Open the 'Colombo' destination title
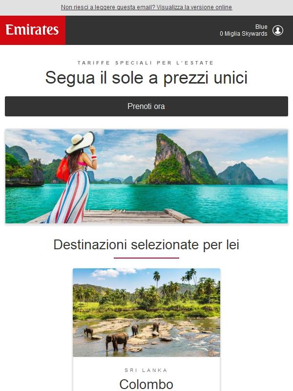This screenshot has height=391, width=293. (x=146, y=384)
